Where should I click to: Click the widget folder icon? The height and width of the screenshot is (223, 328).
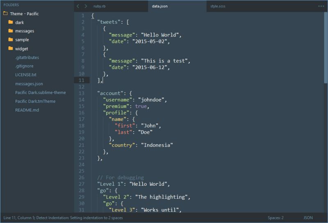tap(11, 48)
